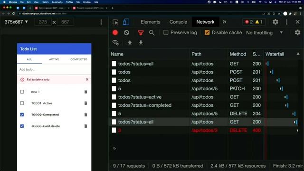304x171 pixels.
Task: Show more DevTools tabs chevron
Action: [x=224, y=22]
